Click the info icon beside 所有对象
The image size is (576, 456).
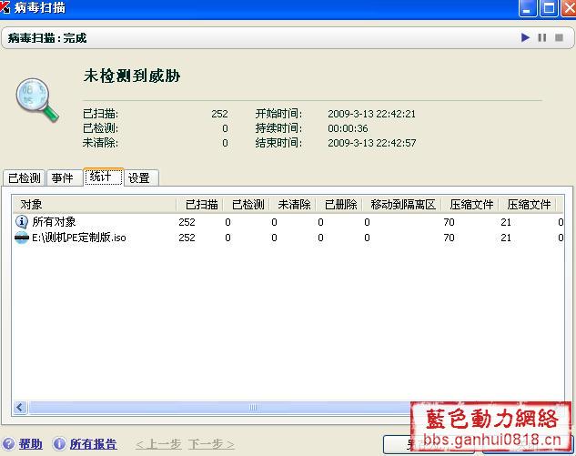pyautogui.click(x=22, y=221)
